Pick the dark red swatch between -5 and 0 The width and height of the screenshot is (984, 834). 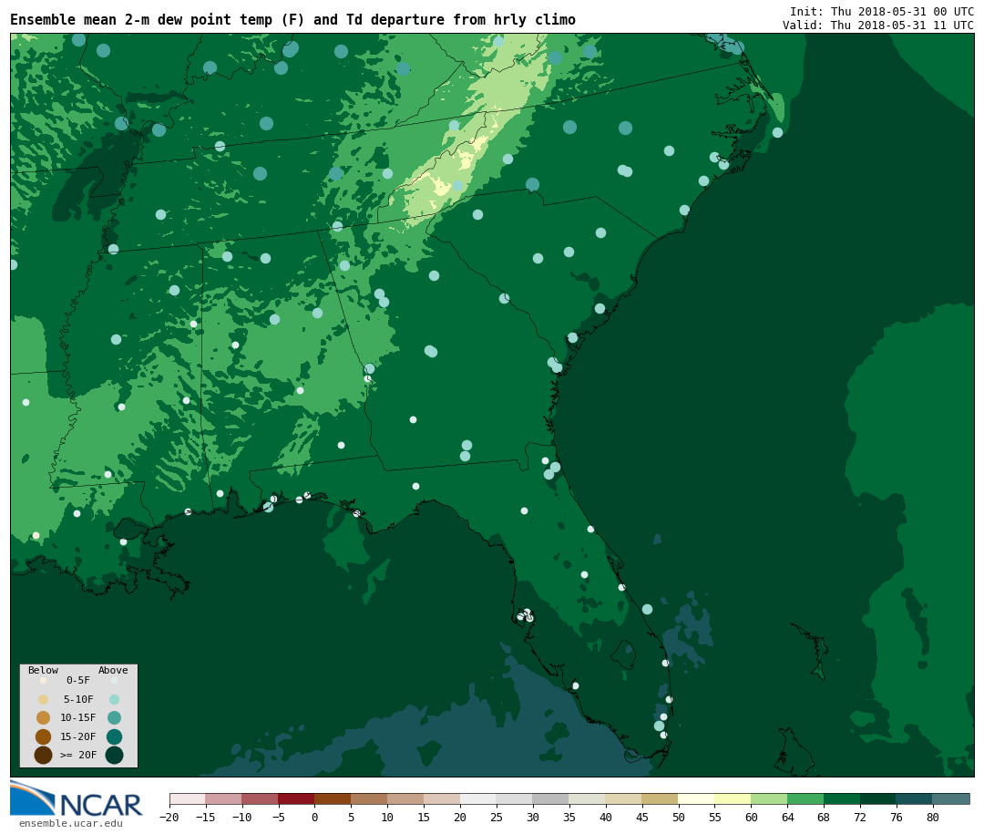pyautogui.click(x=297, y=798)
